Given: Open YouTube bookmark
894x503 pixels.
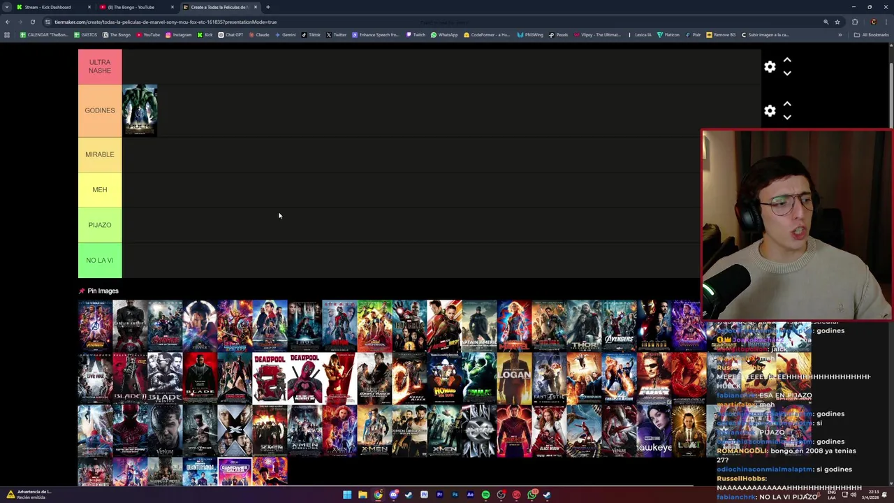Looking at the screenshot, I should pyautogui.click(x=148, y=35).
